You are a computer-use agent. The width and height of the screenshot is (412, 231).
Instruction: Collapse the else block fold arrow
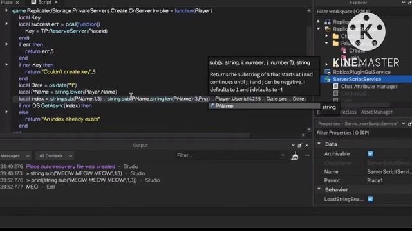(x=6, y=112)
